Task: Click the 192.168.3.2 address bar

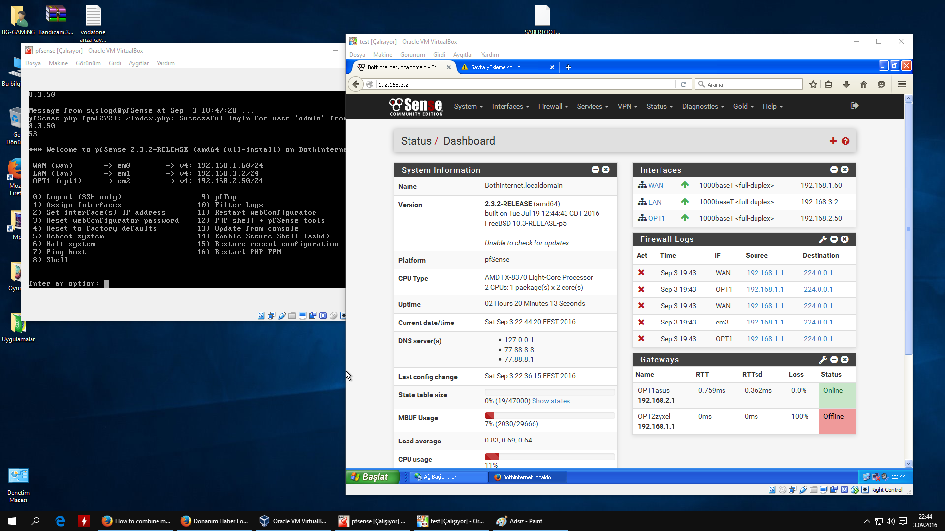Action: tap(526, 84)
